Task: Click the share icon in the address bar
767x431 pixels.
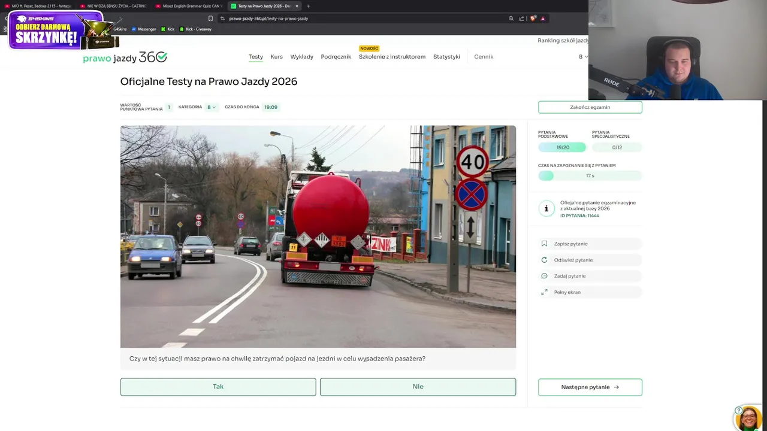Action: (x=521, y=19)
